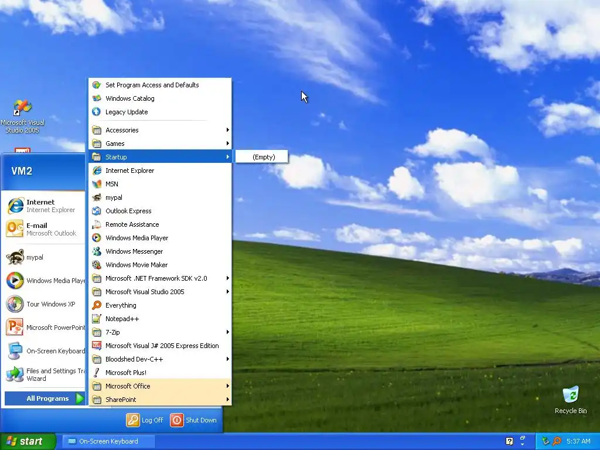Expand the Accessories submenu arrow

click(228, 130)
